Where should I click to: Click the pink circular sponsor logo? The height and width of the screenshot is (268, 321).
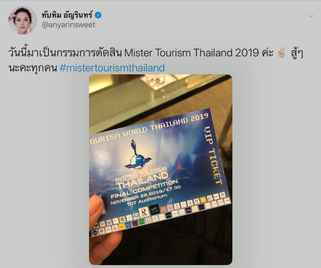coord(170,208)
